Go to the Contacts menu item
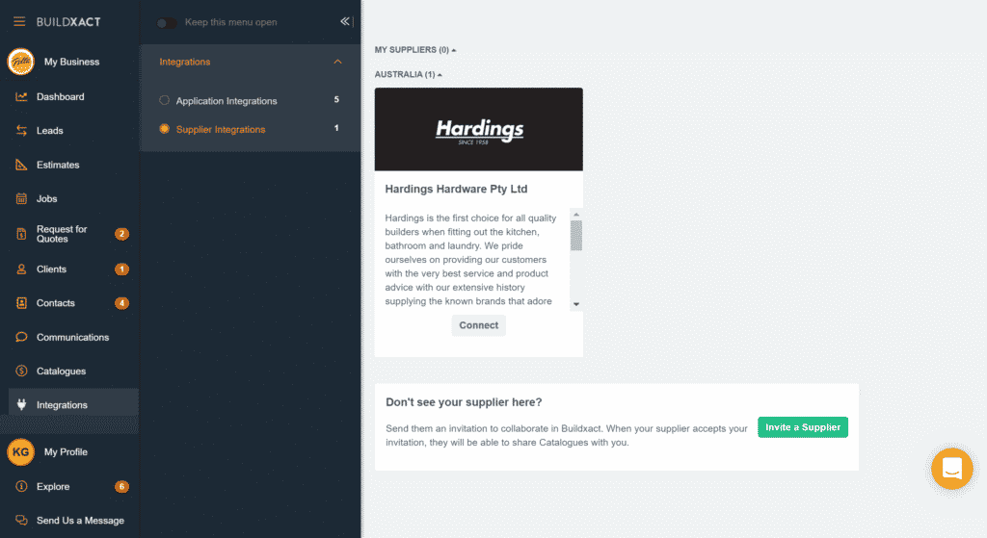This screenshot has width=987, height=538. 56,303
